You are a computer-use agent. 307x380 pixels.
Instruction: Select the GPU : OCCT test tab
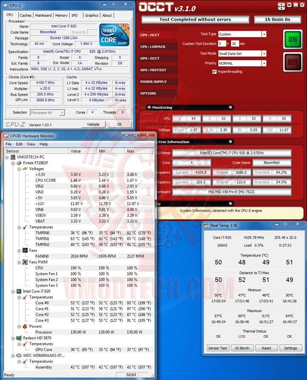point(158,58)
